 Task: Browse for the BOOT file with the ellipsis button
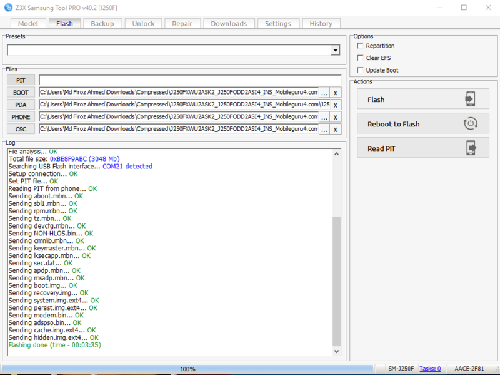(x=324, y=93)
